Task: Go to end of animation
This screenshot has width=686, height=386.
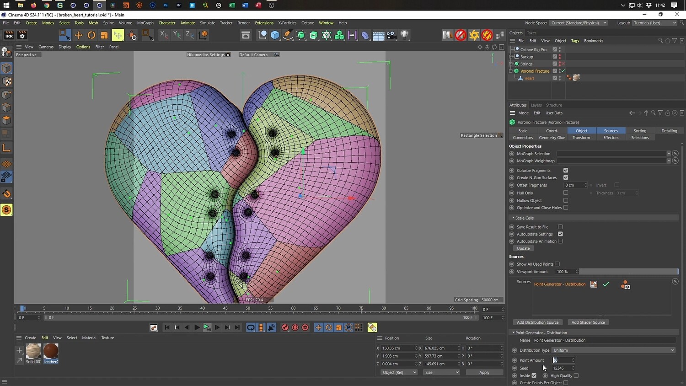Action: 237,327
